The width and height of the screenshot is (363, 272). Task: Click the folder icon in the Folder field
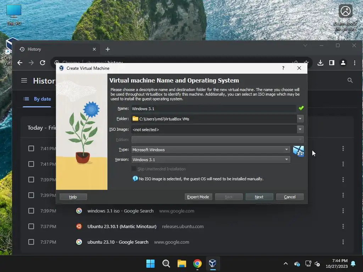(135, 119)
